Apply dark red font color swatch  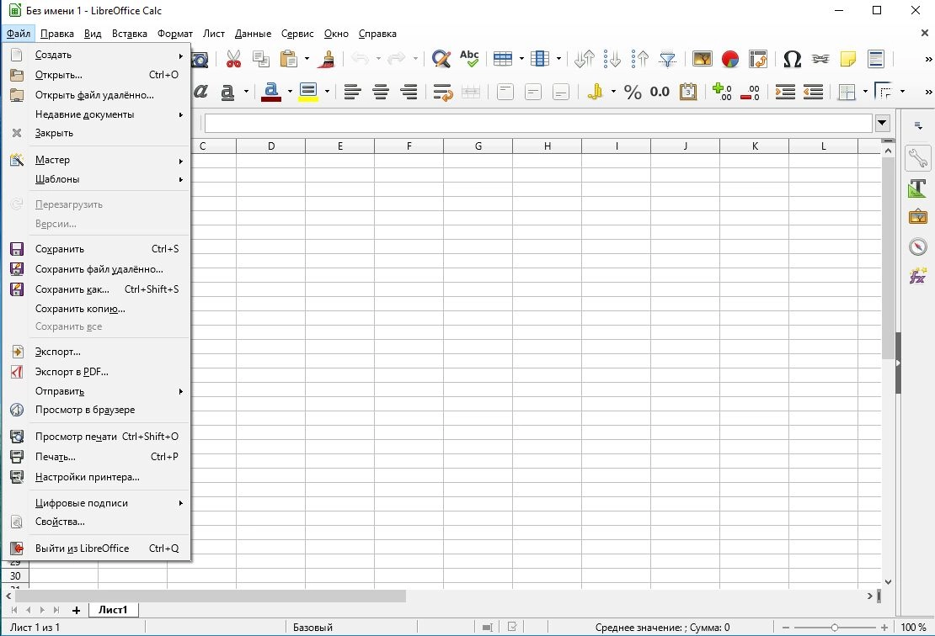[x=271, y=99]
